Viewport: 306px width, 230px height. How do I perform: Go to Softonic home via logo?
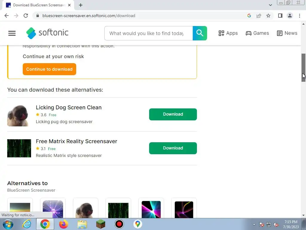click(x=47, y=33)
